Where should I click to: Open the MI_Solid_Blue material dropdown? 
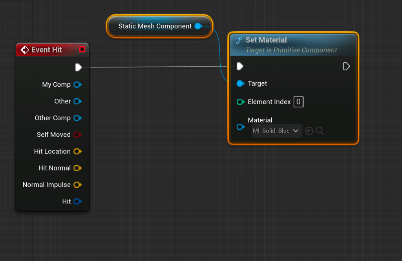277,131
